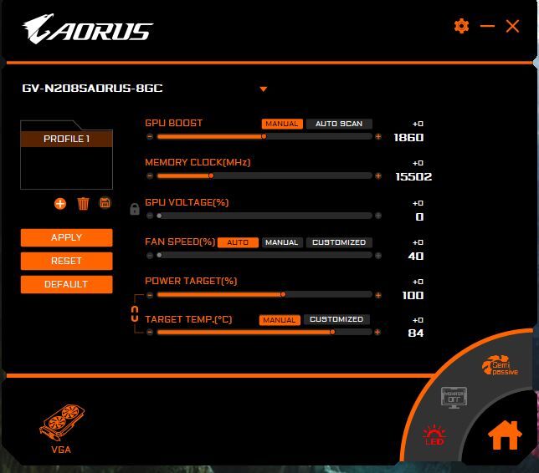Set Fan Speed to MANUAL mode

(x=282, y=242)
